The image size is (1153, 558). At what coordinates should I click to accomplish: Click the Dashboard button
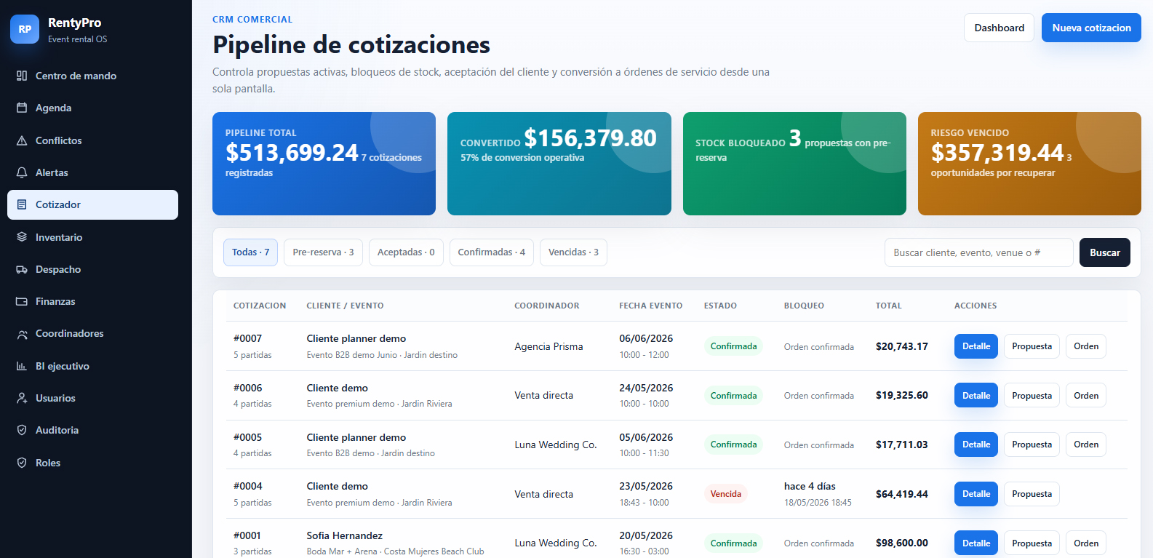tap(999, 28)
